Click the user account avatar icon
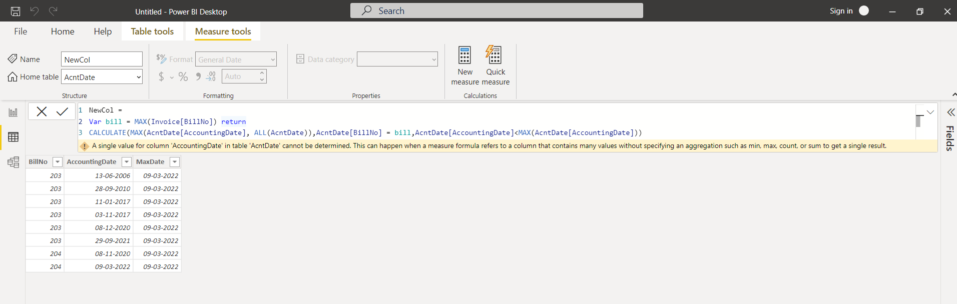The width and height of the screenshot is (957, 304). (x=864, y=10)
